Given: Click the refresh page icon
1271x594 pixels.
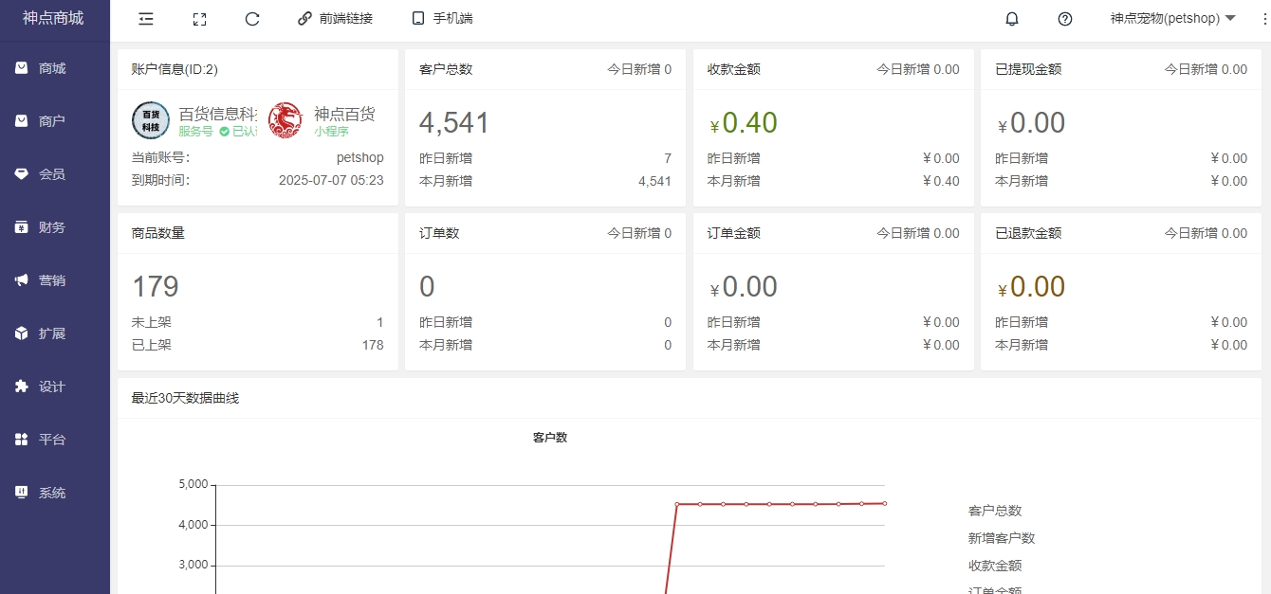Looking at the screenshot, I should pyautogui.click(x=252, y=19).
